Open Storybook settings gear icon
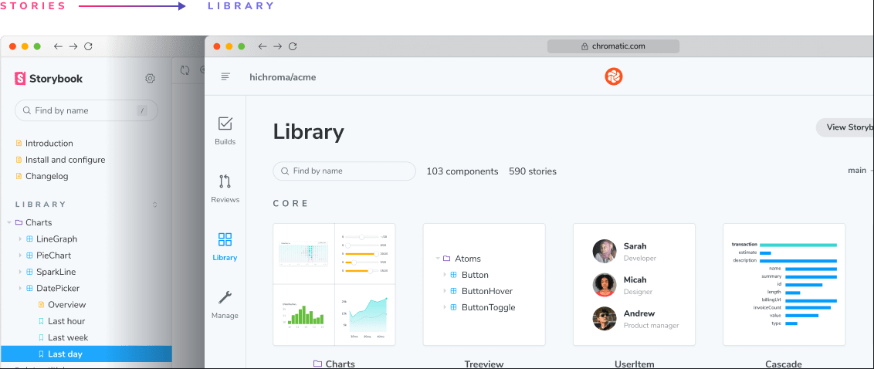Screen dimensions: 874x369 (x=150, y=78)
